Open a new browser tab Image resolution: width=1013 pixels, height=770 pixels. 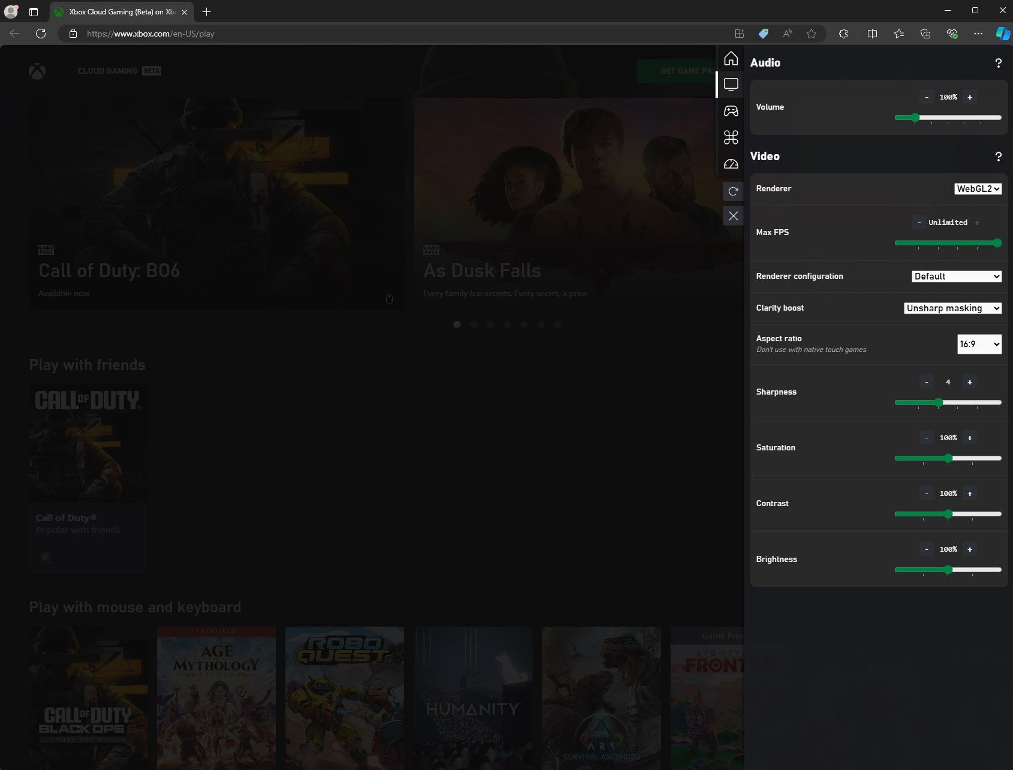point(206,12)
